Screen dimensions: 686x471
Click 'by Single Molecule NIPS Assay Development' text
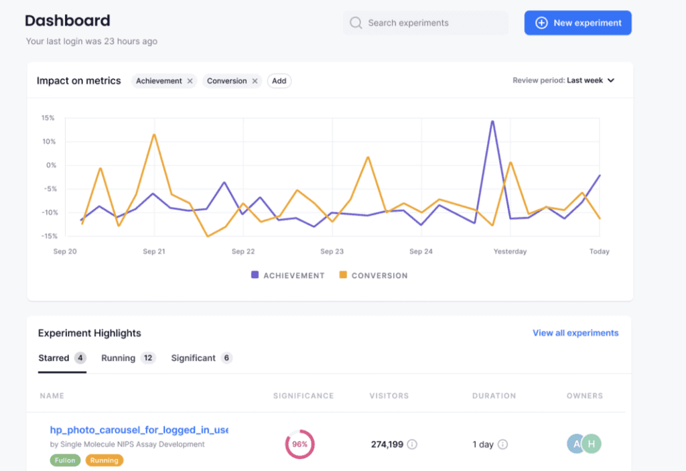tap(127, 444)
